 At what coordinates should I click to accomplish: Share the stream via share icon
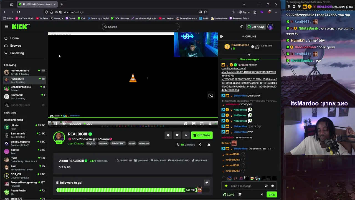tap(200, 144)
